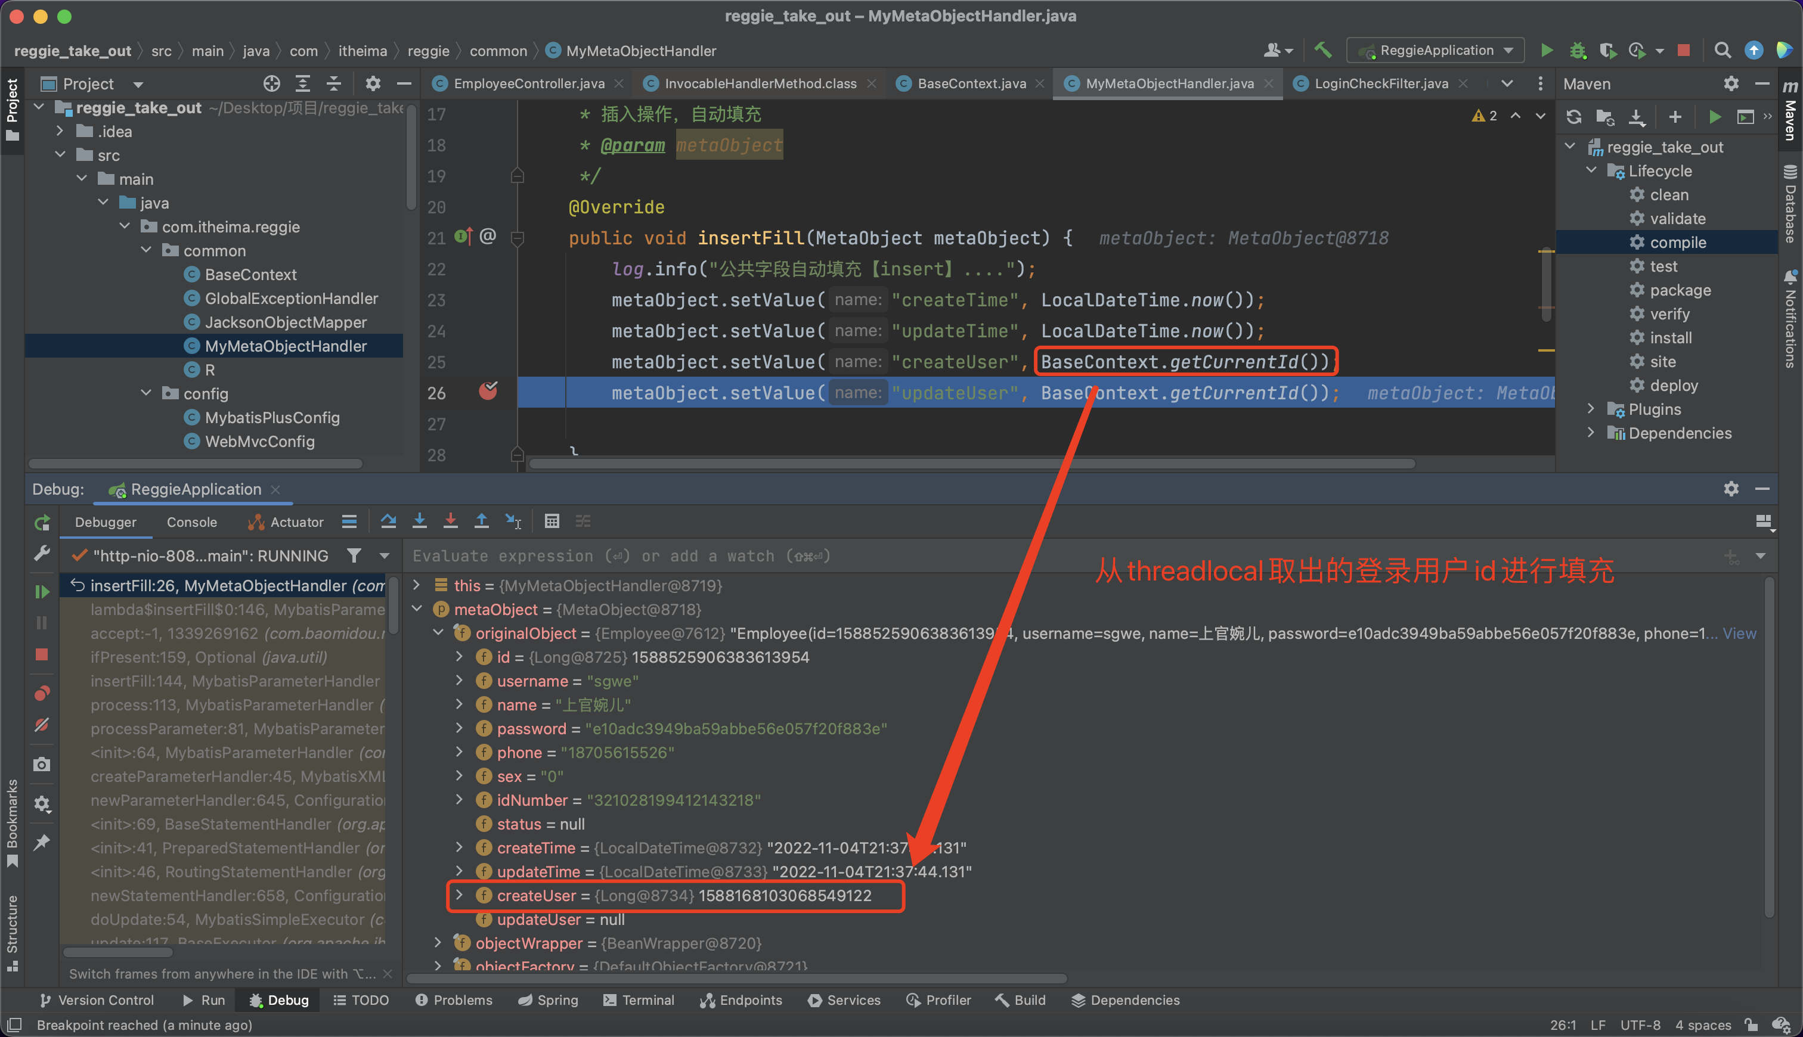1803x1037 pixels.
Task: Click Evaluate Expression calculator icon
Action: pyautogui.click(x=552, y=521)
